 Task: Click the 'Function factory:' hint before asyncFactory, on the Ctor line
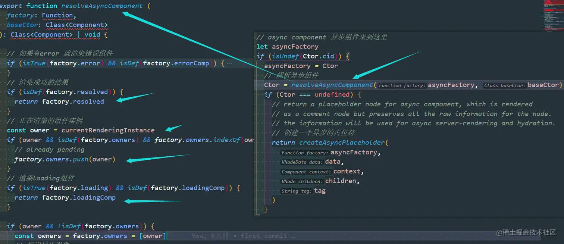[402, 85]
